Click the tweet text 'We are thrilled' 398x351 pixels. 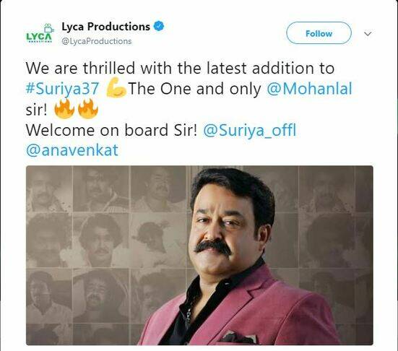[x=80, y=69]
